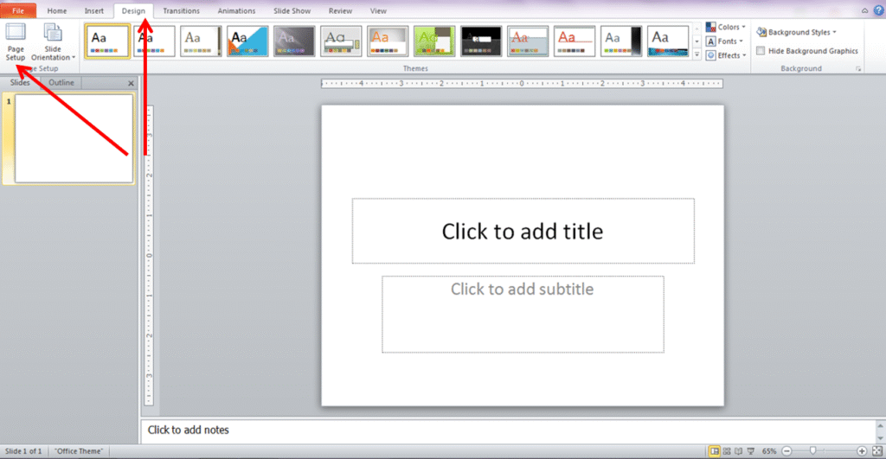
Task: Click the zoom slider handle
Action: (x=812, y=451)
